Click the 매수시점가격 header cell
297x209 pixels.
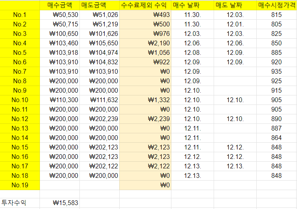click(276, 5)
